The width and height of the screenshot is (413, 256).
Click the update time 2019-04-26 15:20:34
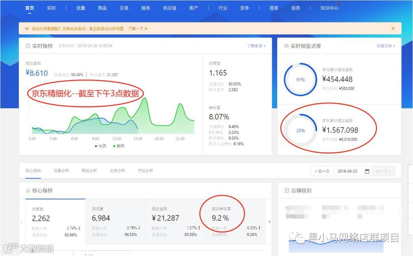click(x=85, y=46)
